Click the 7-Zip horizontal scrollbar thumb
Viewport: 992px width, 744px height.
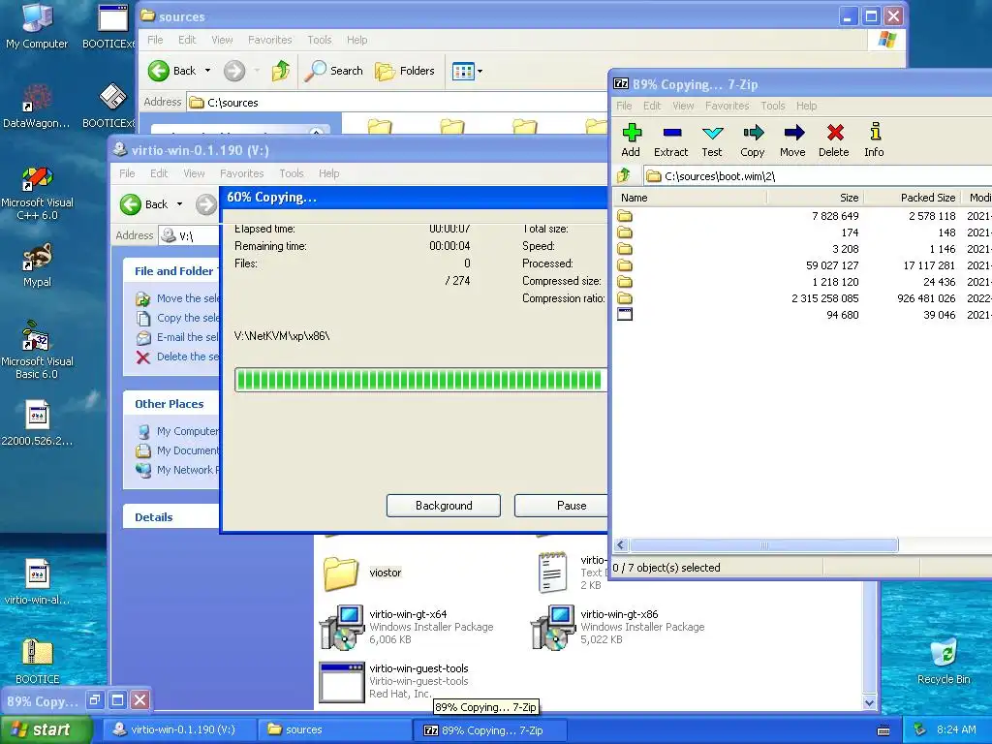(x=763, y=545)
